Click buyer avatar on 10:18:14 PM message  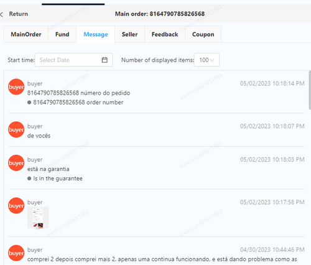(16, 87)
